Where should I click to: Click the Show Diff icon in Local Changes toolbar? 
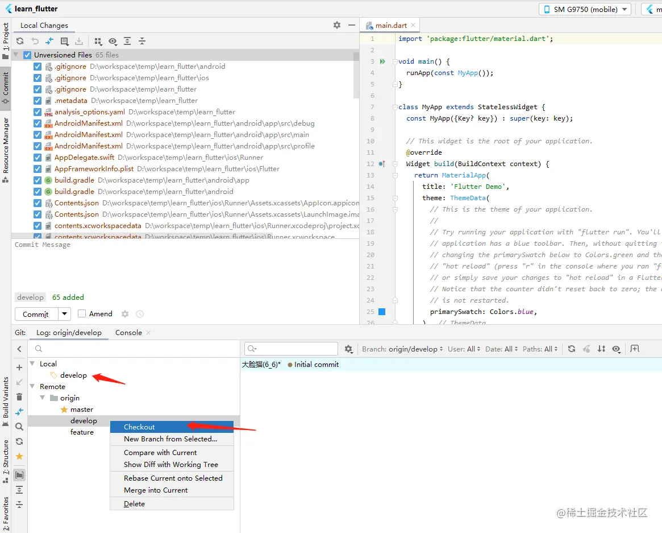pyautogui.click(x=49, y=41)
